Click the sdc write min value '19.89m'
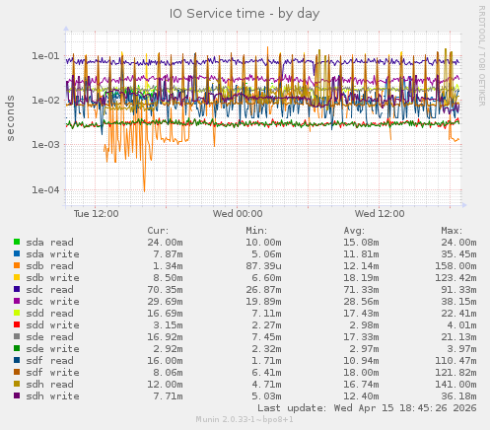This screenshot has width=490, height=430. [x=263, y=302]
